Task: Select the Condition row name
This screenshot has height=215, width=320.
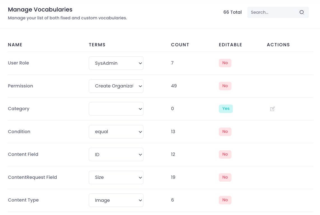Action: pyautogui.click(x=19, y=132)
